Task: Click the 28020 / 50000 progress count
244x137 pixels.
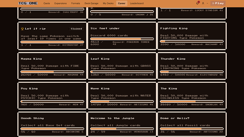Action: [x=174, y=105]
